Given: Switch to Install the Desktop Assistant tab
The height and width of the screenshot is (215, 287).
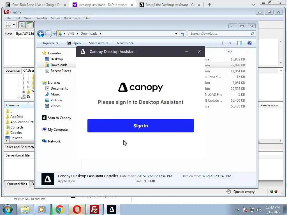Looking at the screenshot, I should [x=170, y=5].
